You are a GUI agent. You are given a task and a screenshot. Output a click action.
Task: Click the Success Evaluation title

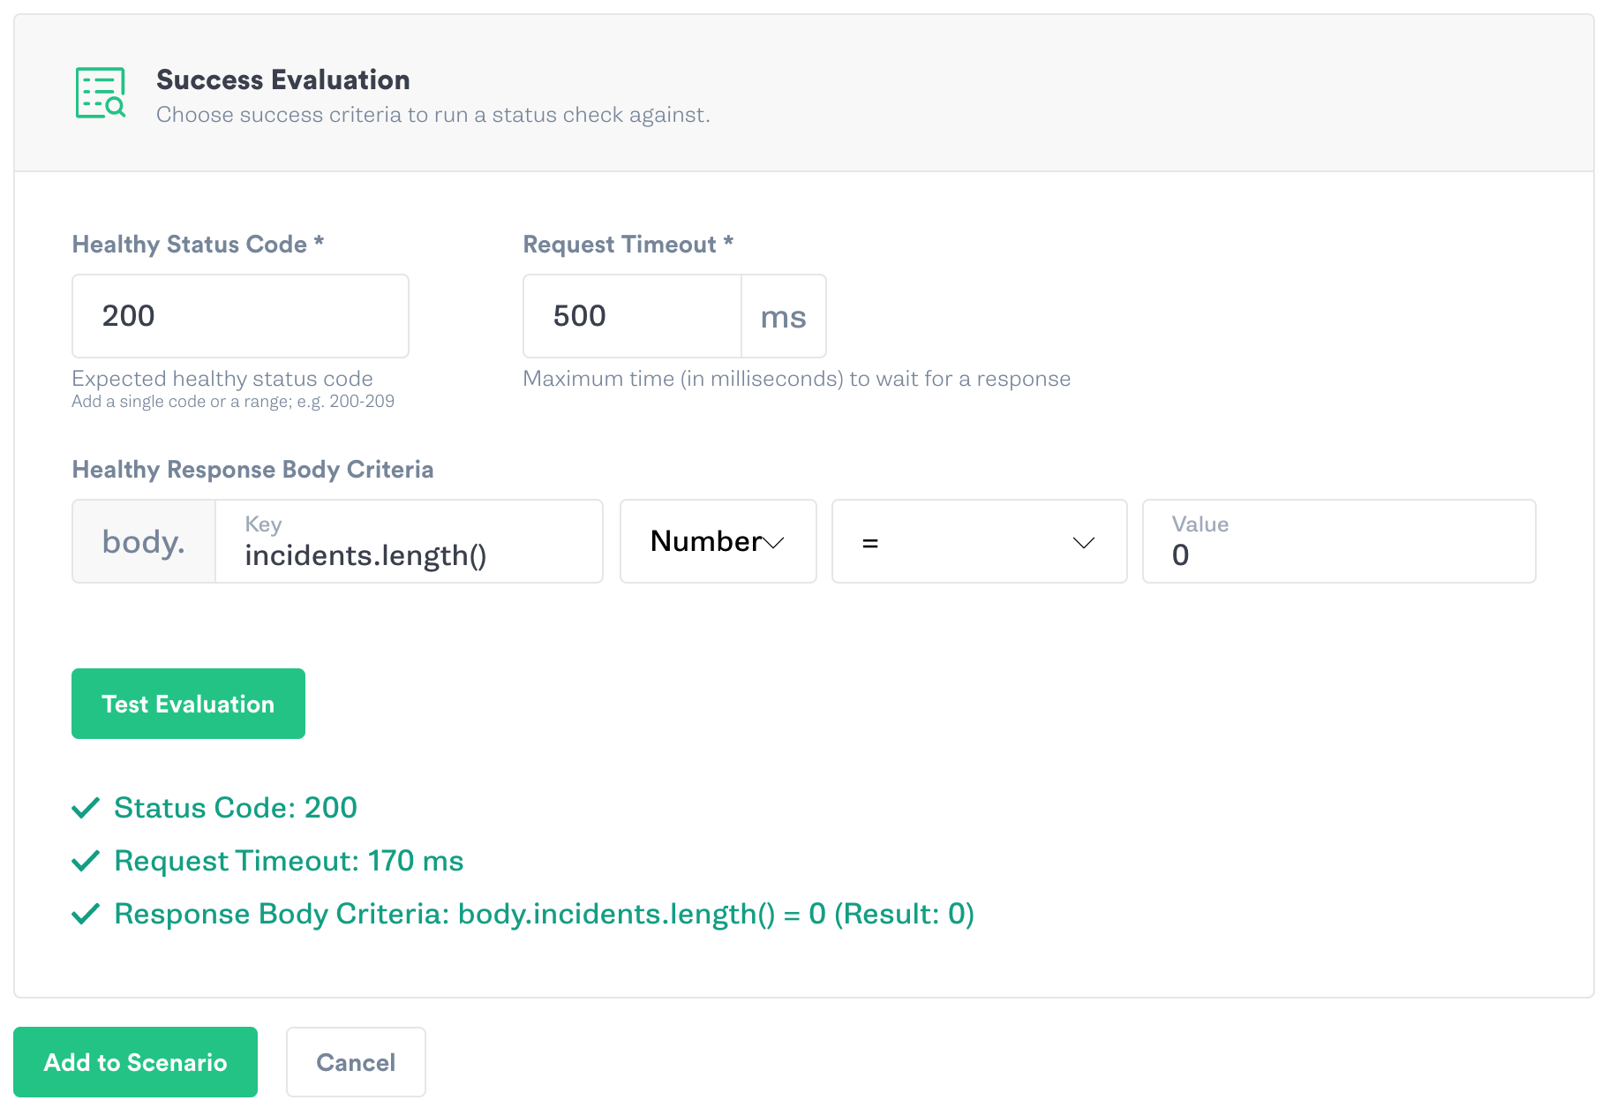(x=283, y=79)
